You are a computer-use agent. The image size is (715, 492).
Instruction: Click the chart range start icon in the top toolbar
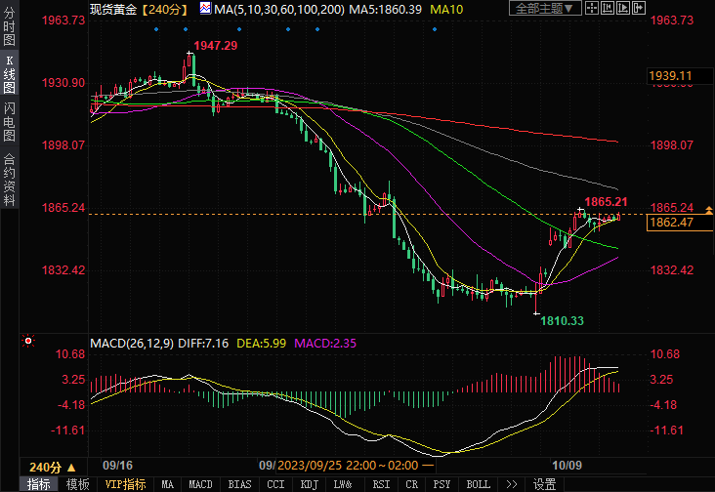tap(608, 8)
